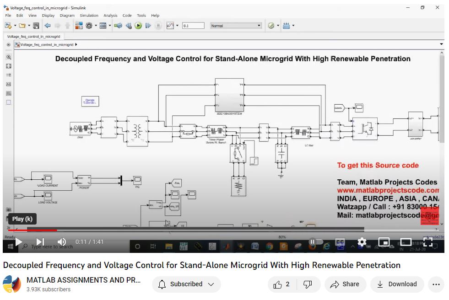Toggle the autoplay switch in the player
The height and width of the screenshot is (300, 449).
[x=316, y=242]
